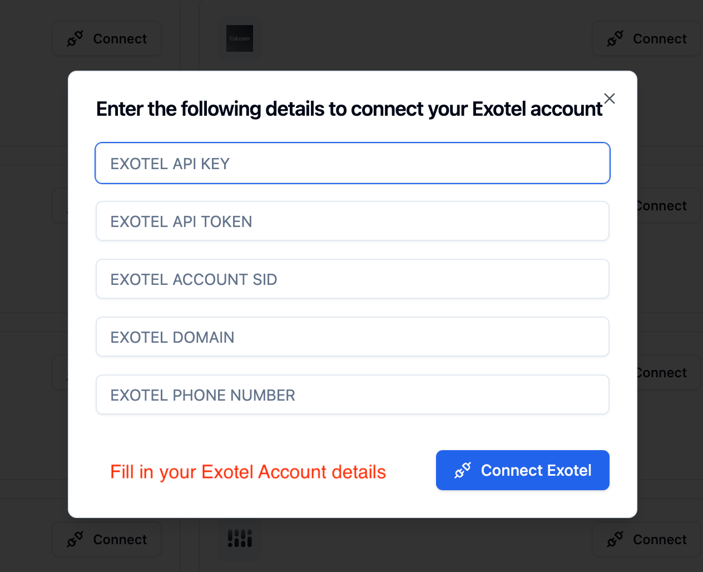Screen dimensions: 703x572
Task: Click the Cal.com integration logo
Action: [239, 38]
